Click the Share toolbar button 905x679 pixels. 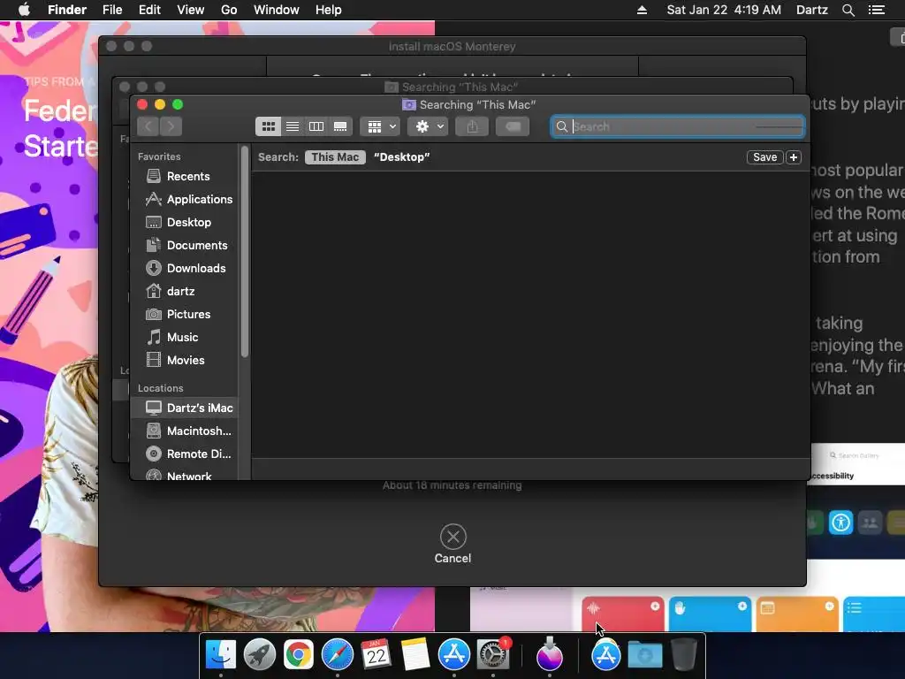click(472, 126)
